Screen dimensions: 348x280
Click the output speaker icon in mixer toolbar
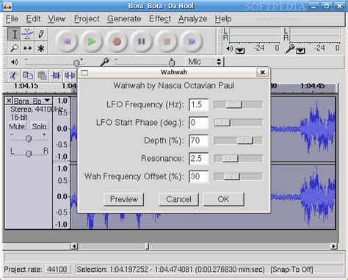(x=14, y=62)
